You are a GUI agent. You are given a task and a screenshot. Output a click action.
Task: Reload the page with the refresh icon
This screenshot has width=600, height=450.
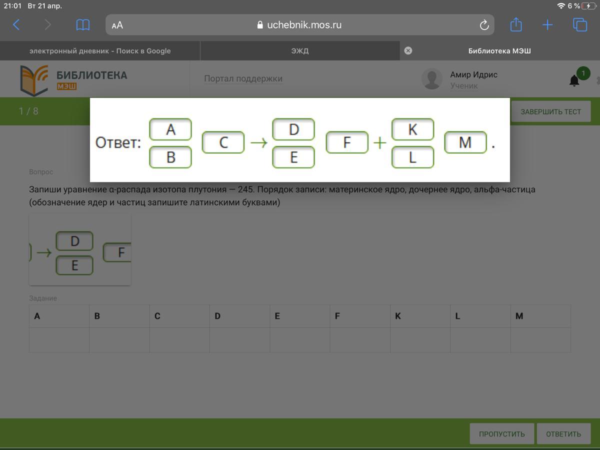(x=484, y=25)
